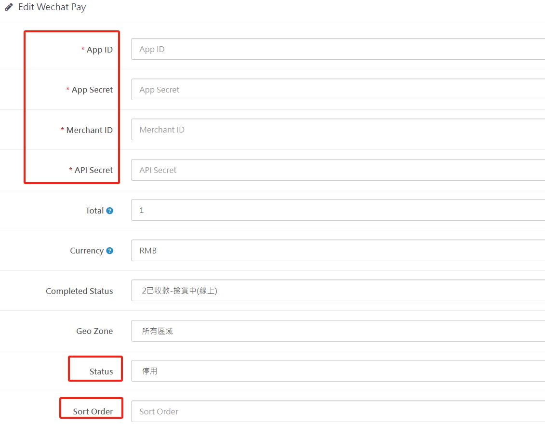Click the Currency label text
Image resolution: width=545 pixels, height=425 pixels.
point(87,251)
